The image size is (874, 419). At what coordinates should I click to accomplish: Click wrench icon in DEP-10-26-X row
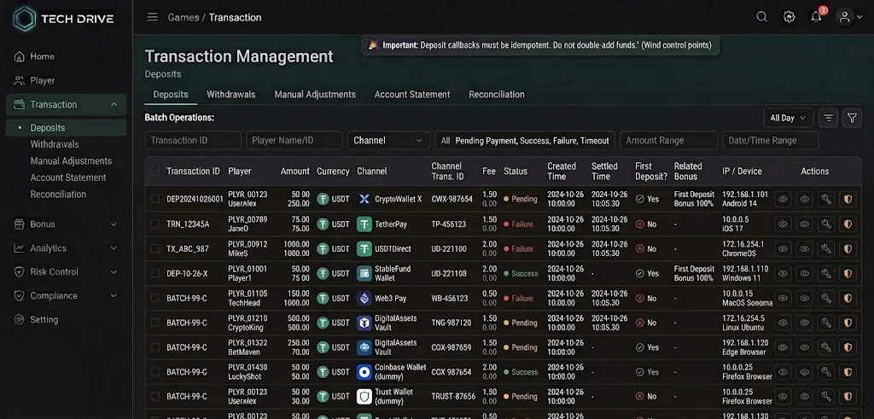[x=826, y=274]
